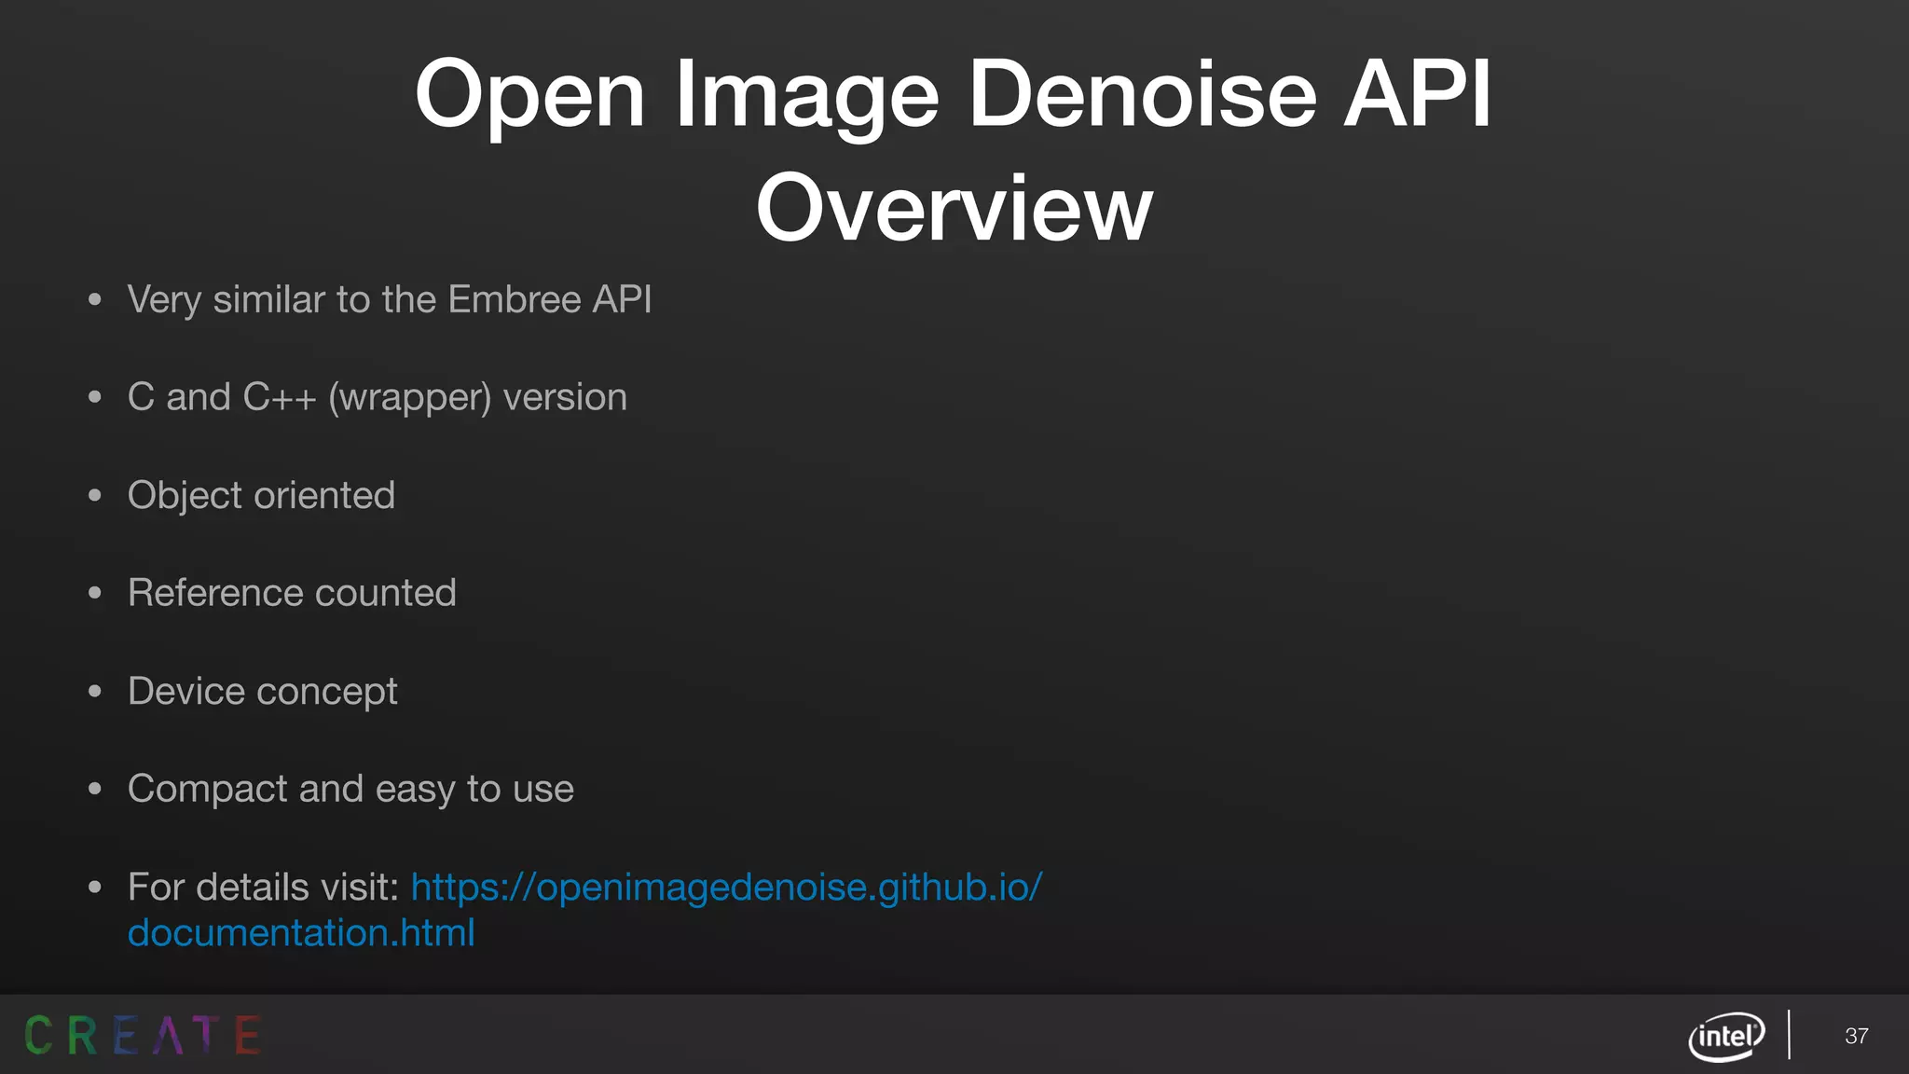
Task: Click 'C and C++ (wrapper) version' bullet
Action: click(378, 397)
